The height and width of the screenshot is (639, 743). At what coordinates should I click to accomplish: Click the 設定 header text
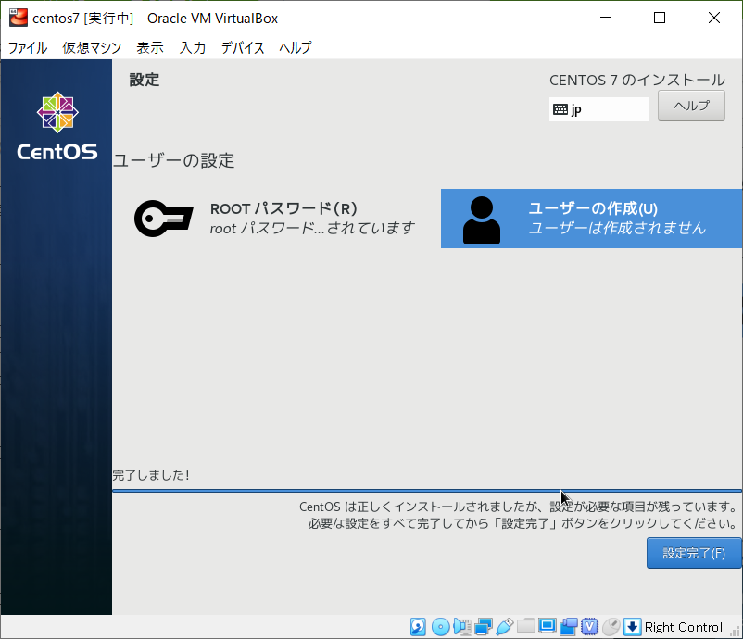(145, 80)
